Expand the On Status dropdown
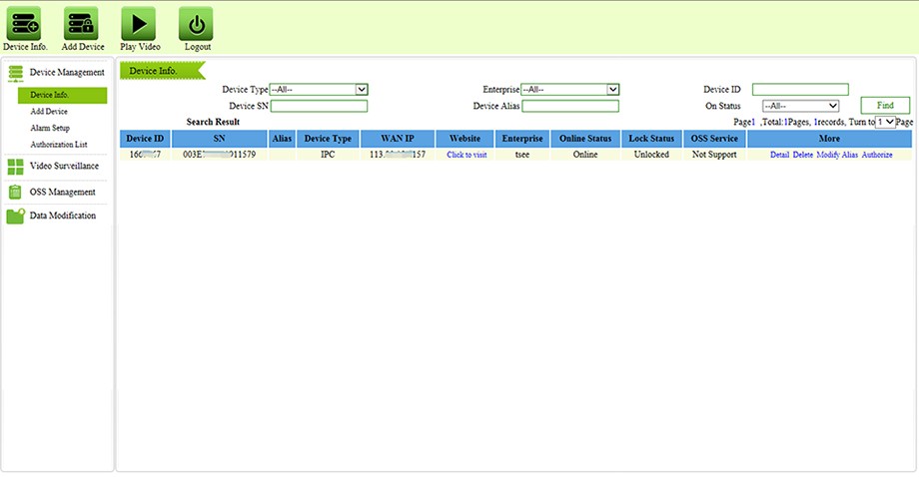Image resolution: width=919 pixels, height=477 pixels. coord(800,106)
